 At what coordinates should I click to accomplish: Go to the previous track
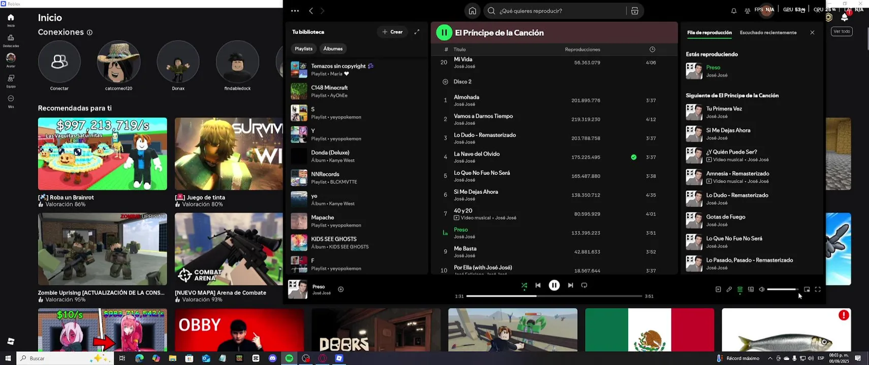538,285
